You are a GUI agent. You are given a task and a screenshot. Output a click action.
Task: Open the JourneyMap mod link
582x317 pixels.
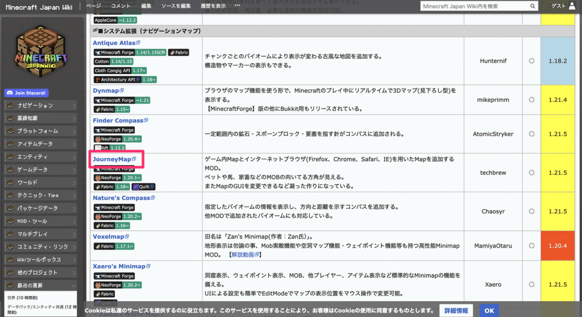tap(112, 159)
